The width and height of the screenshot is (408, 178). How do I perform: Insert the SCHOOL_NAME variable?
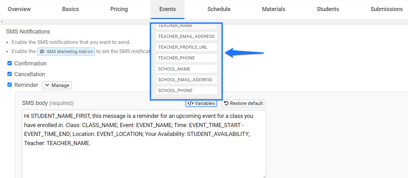coord(186,69)
